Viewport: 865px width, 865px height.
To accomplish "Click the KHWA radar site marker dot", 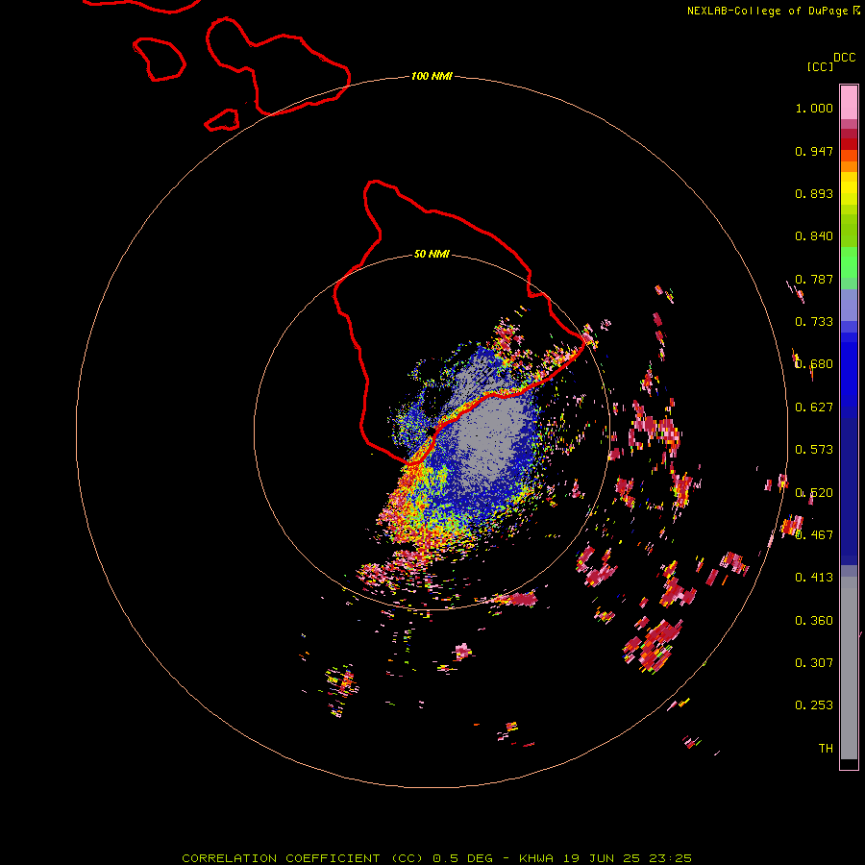I will click(x=431, y=431).
